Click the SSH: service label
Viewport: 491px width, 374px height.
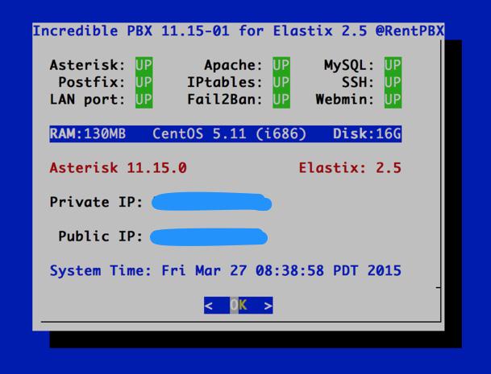click(x=358, y=83)
